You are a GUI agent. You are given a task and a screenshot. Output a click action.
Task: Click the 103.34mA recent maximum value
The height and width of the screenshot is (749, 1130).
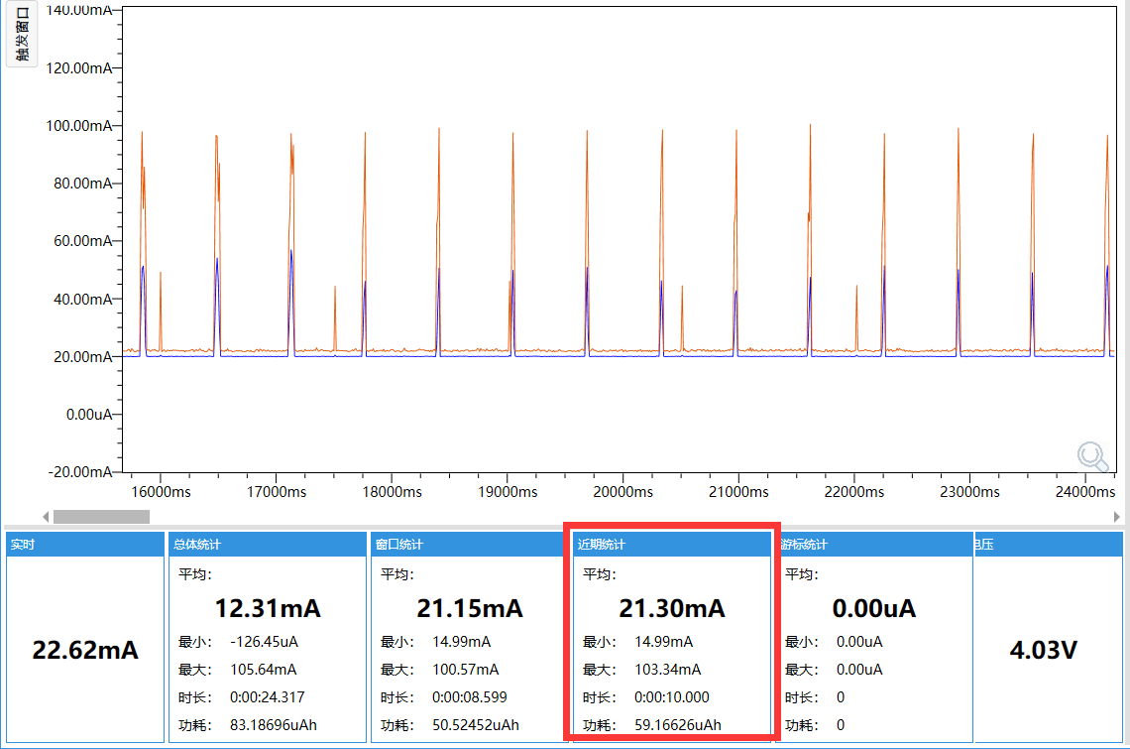click(668, 670)
